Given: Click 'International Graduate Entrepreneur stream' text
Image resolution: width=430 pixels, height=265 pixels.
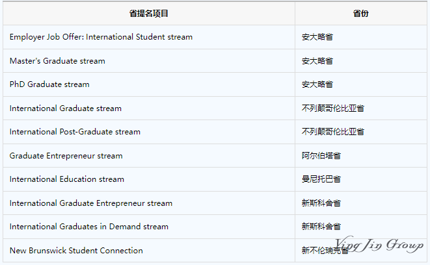Looking at the screenshot, I should tap(91, 203).
